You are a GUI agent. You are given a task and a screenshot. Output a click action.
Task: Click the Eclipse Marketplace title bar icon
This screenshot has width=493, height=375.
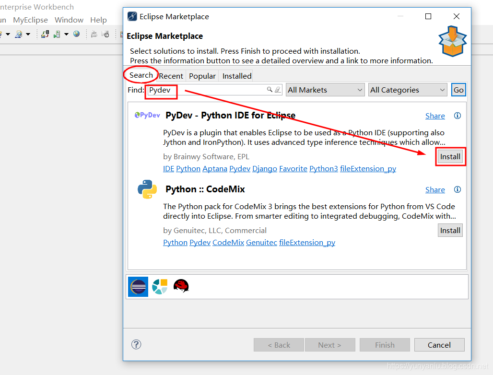[132, 16]
